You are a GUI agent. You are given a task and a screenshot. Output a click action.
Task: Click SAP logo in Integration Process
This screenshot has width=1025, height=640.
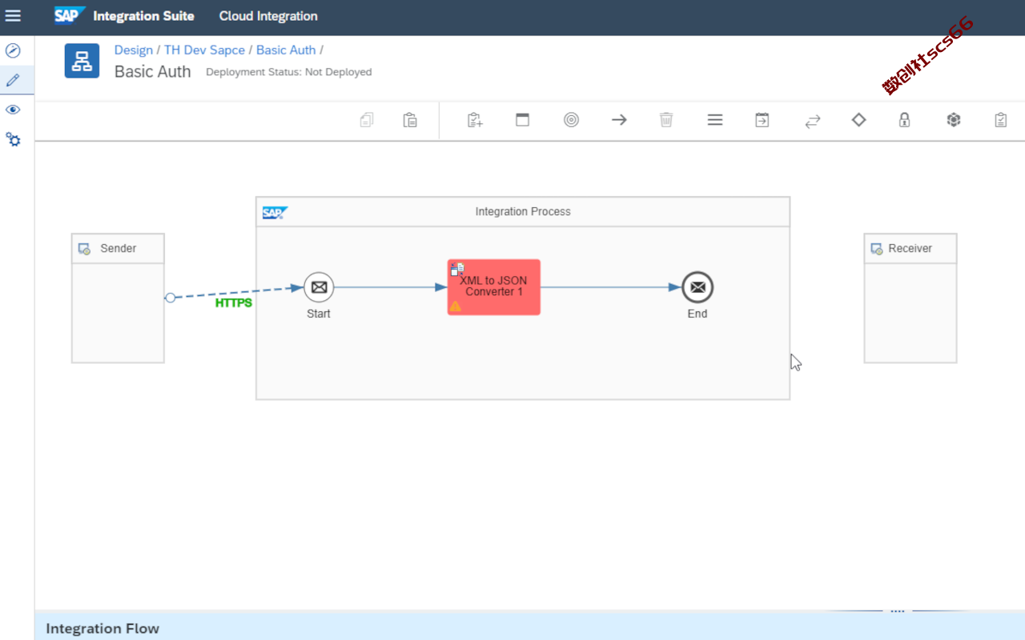pos(275,213)
